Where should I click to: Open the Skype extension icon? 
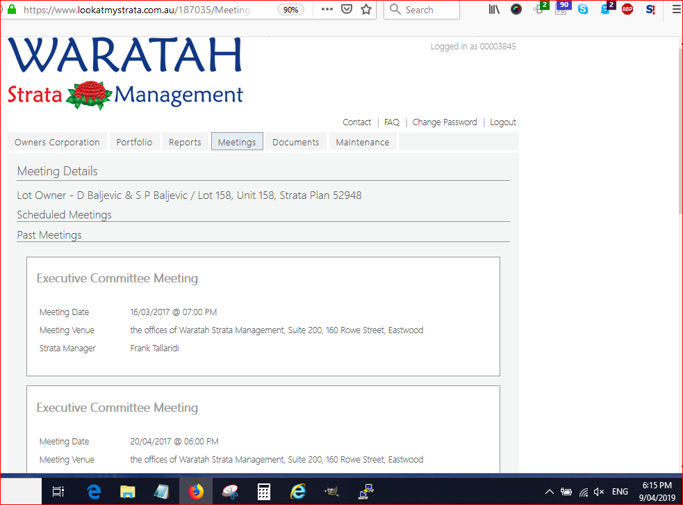(x=583, y=9)
